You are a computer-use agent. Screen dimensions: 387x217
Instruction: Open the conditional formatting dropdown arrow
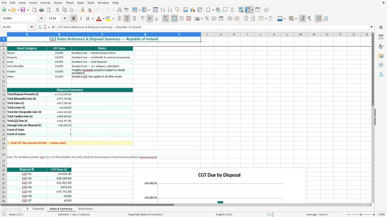pyautogui.click(x=296, y=19)
